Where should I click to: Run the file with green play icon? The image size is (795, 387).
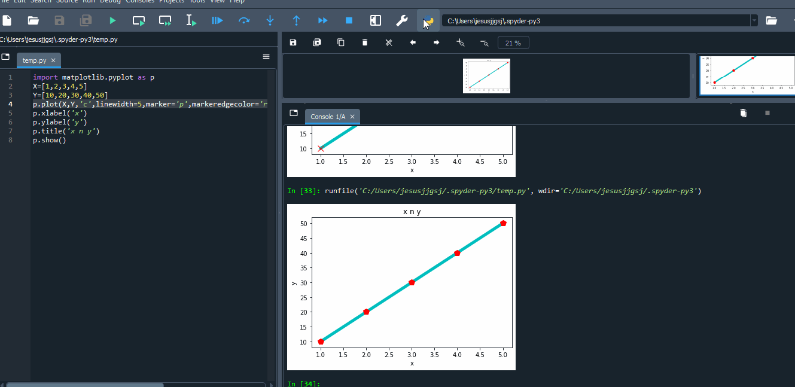tap(112, 20)
